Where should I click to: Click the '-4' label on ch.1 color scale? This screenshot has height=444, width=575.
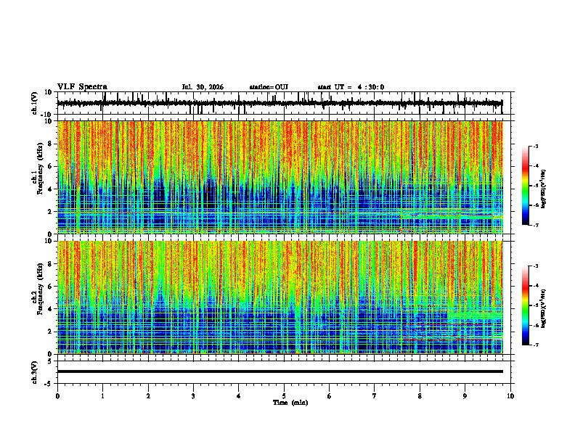click(x=536, y=166)
